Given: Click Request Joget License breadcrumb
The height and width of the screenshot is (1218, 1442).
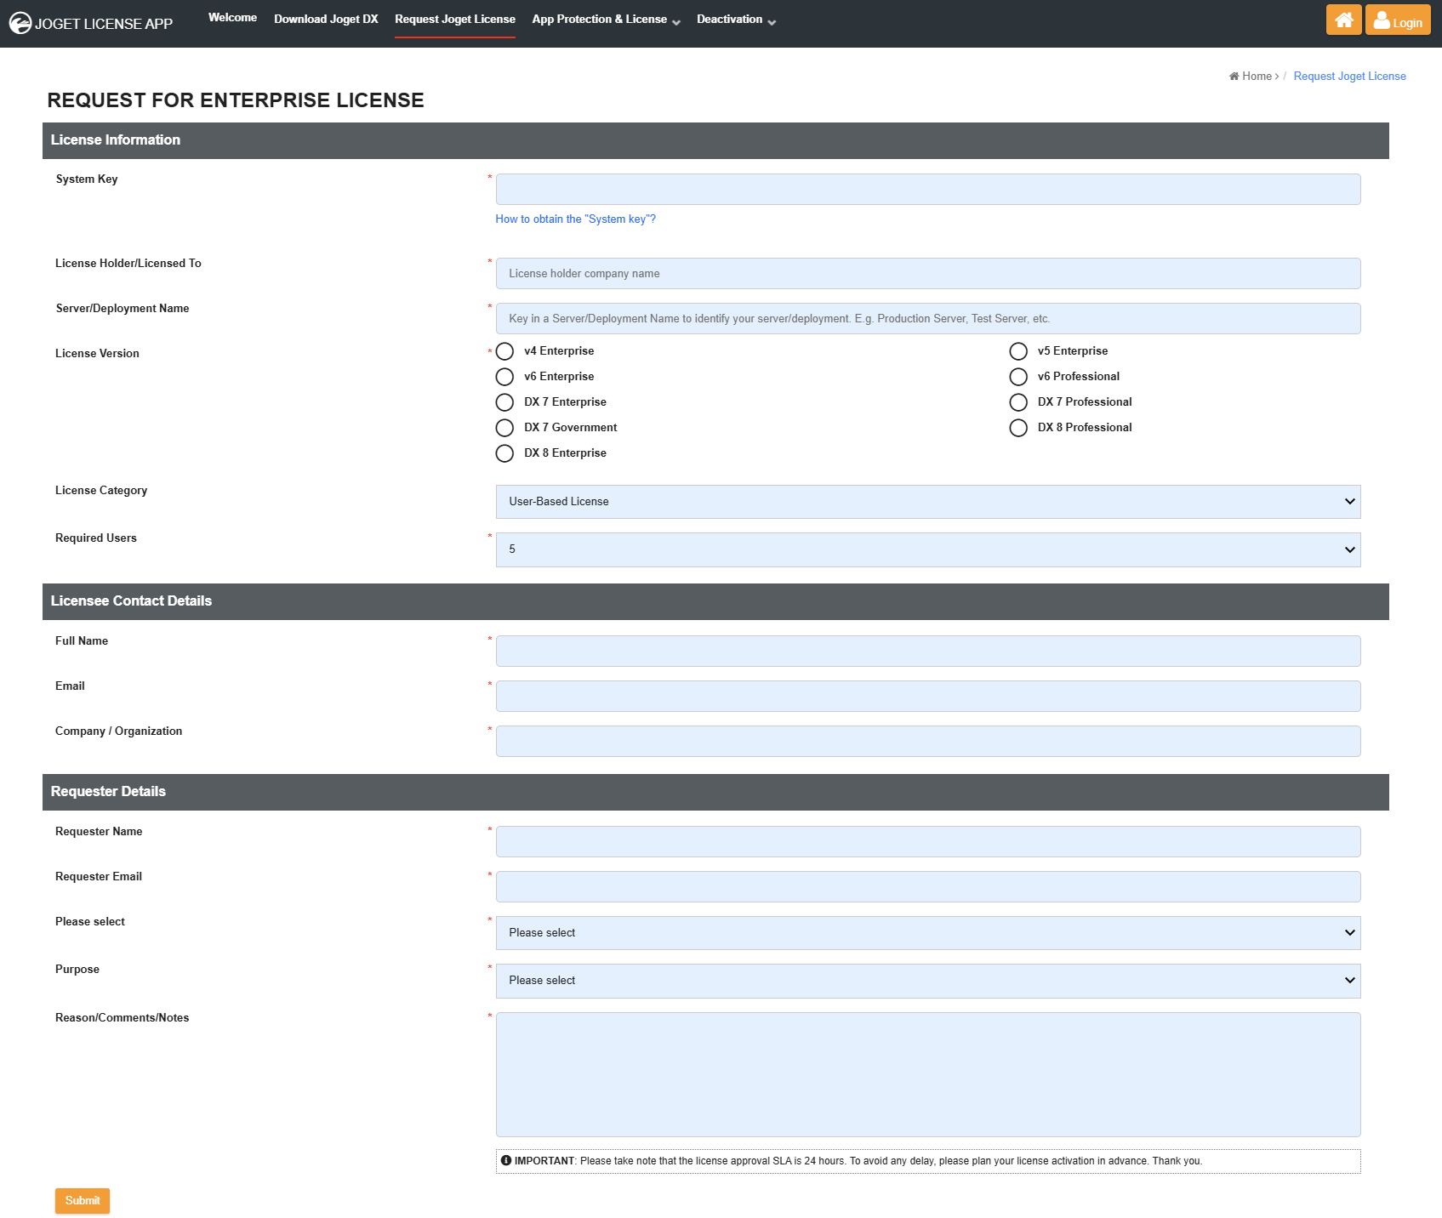Looking at the screenshot, I should tap(1349, 77).
